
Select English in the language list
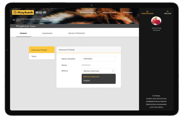(x=87, y=81)
